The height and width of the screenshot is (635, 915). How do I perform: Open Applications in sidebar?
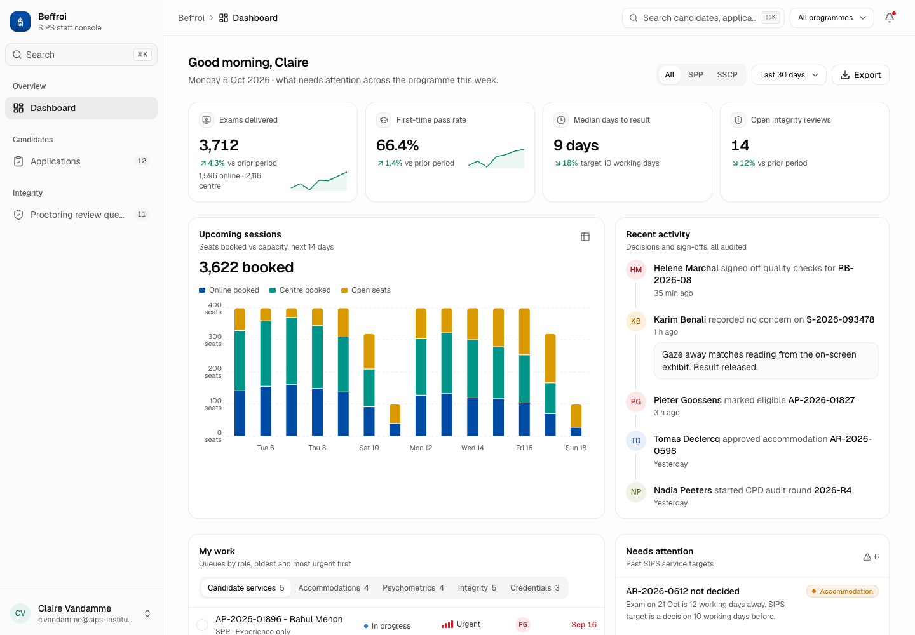click(x=81, y=161)
